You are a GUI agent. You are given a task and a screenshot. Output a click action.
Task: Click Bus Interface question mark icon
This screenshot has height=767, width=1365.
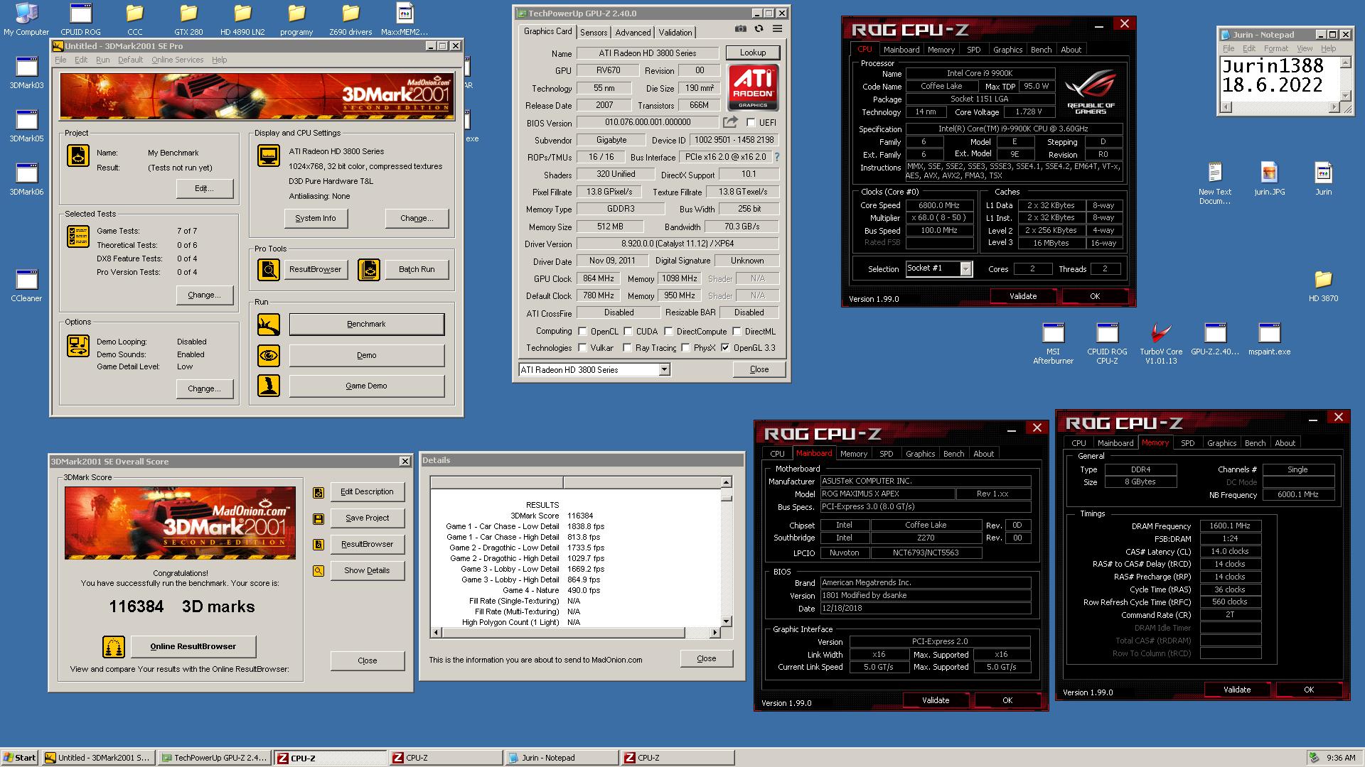[776, 157]
